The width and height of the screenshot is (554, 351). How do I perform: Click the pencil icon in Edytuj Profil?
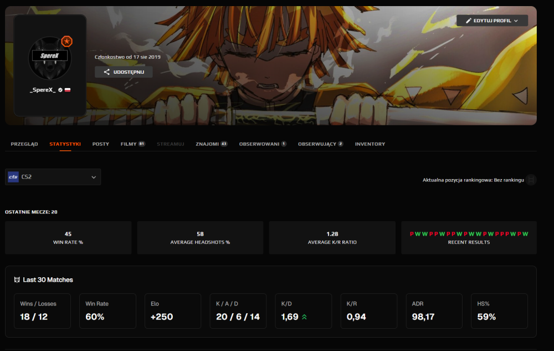(469, 21)
